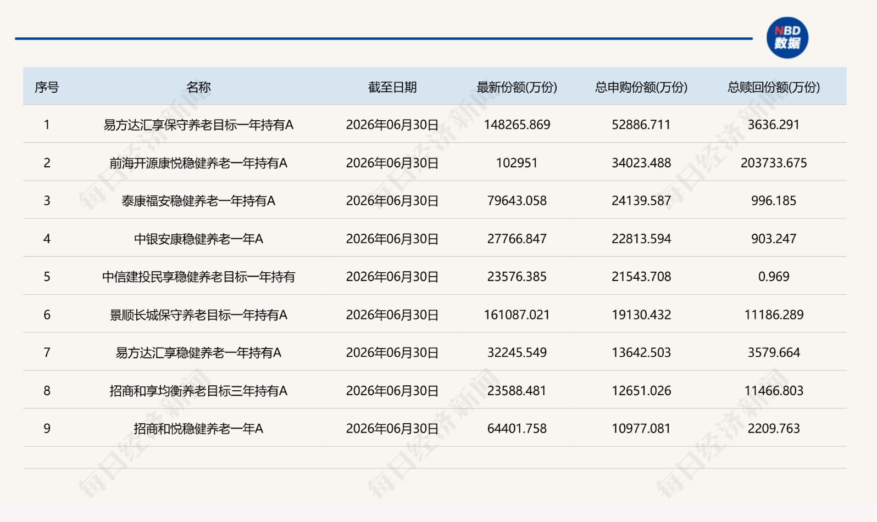Select subscription value 21543.708
This screenshot has width=877, height=522.
(x=641, y=277)
